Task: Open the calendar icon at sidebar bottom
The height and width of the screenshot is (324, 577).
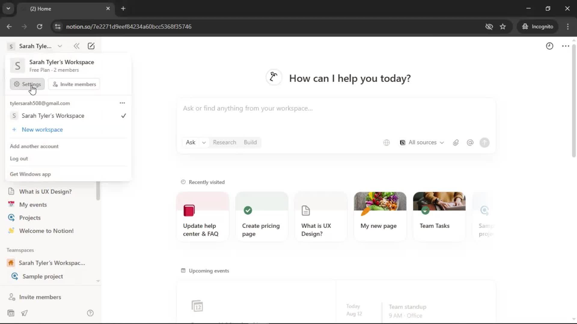Action: pyautogui.click(x=11, y=313)
